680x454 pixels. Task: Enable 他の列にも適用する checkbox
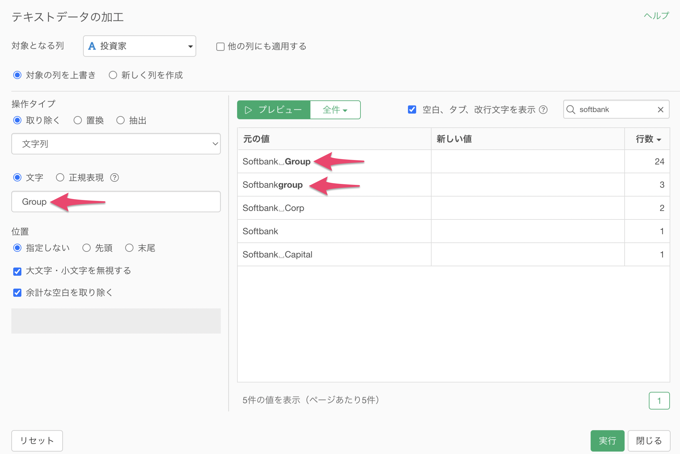point(220,47)
